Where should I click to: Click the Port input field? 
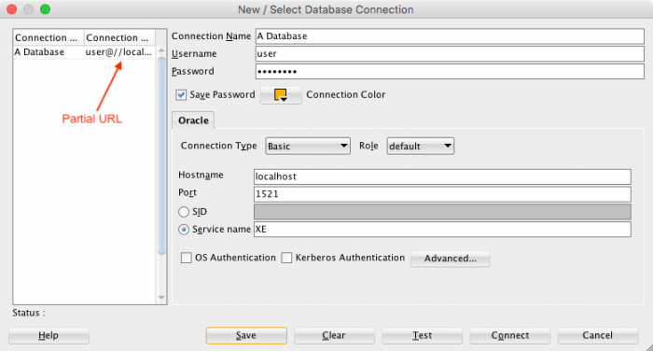pyautogui.click(x=442, y=194)
